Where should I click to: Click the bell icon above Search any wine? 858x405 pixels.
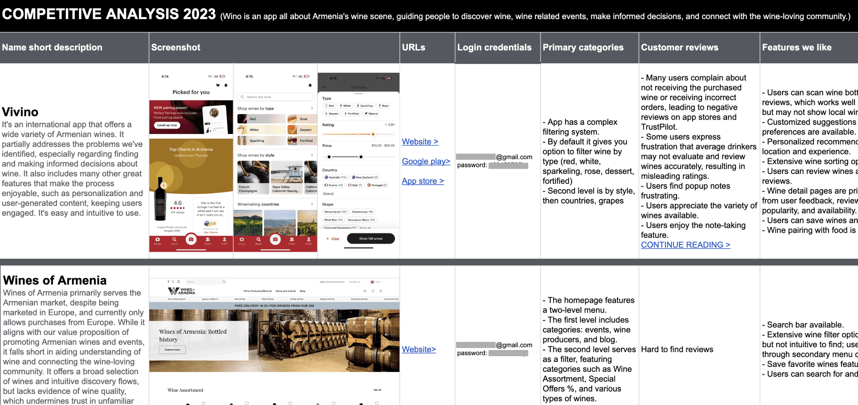pyautogui.click(x=310, y=85)
